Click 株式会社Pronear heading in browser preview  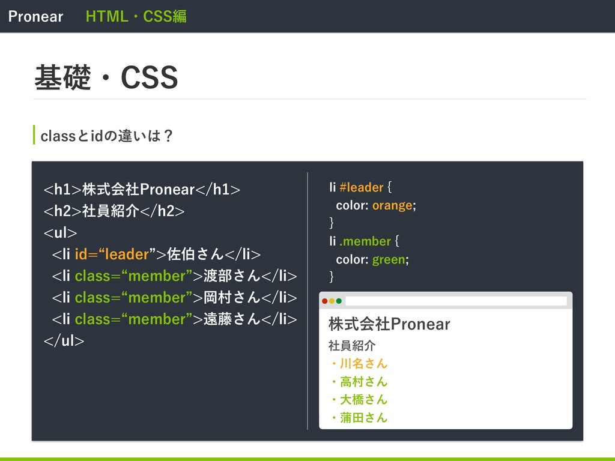(389, 325)
